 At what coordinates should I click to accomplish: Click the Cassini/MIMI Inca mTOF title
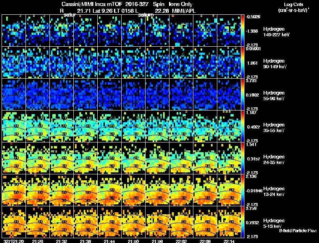pos(92,4)
